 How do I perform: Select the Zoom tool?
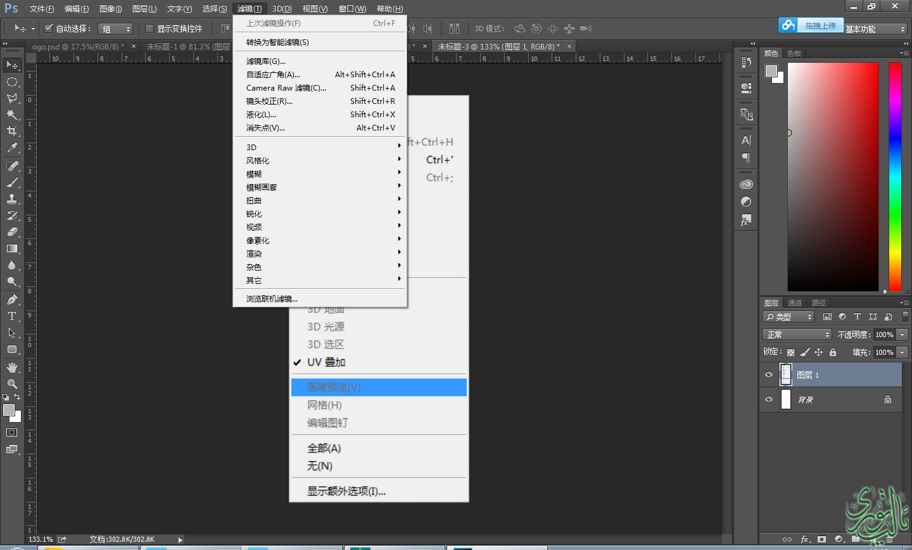(x=12, y=384)
